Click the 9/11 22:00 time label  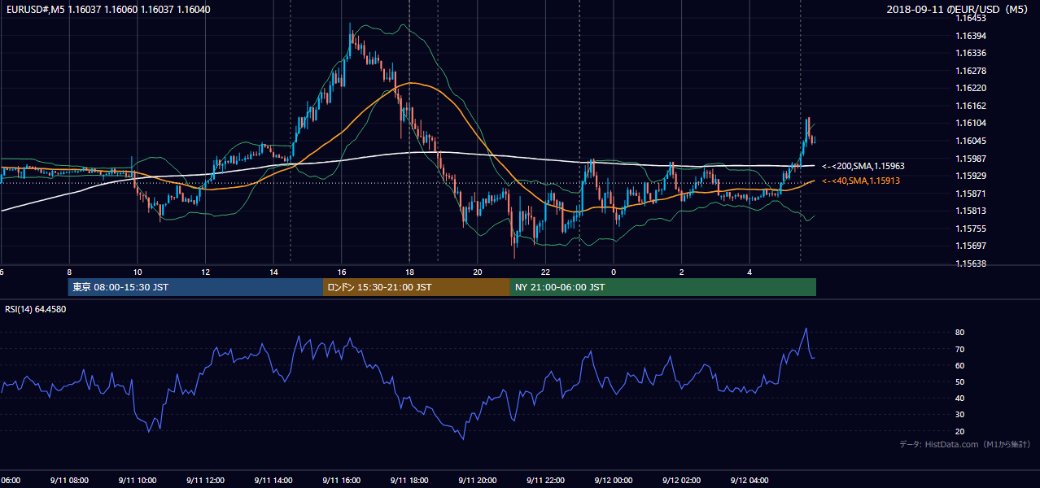pos(546,481)
